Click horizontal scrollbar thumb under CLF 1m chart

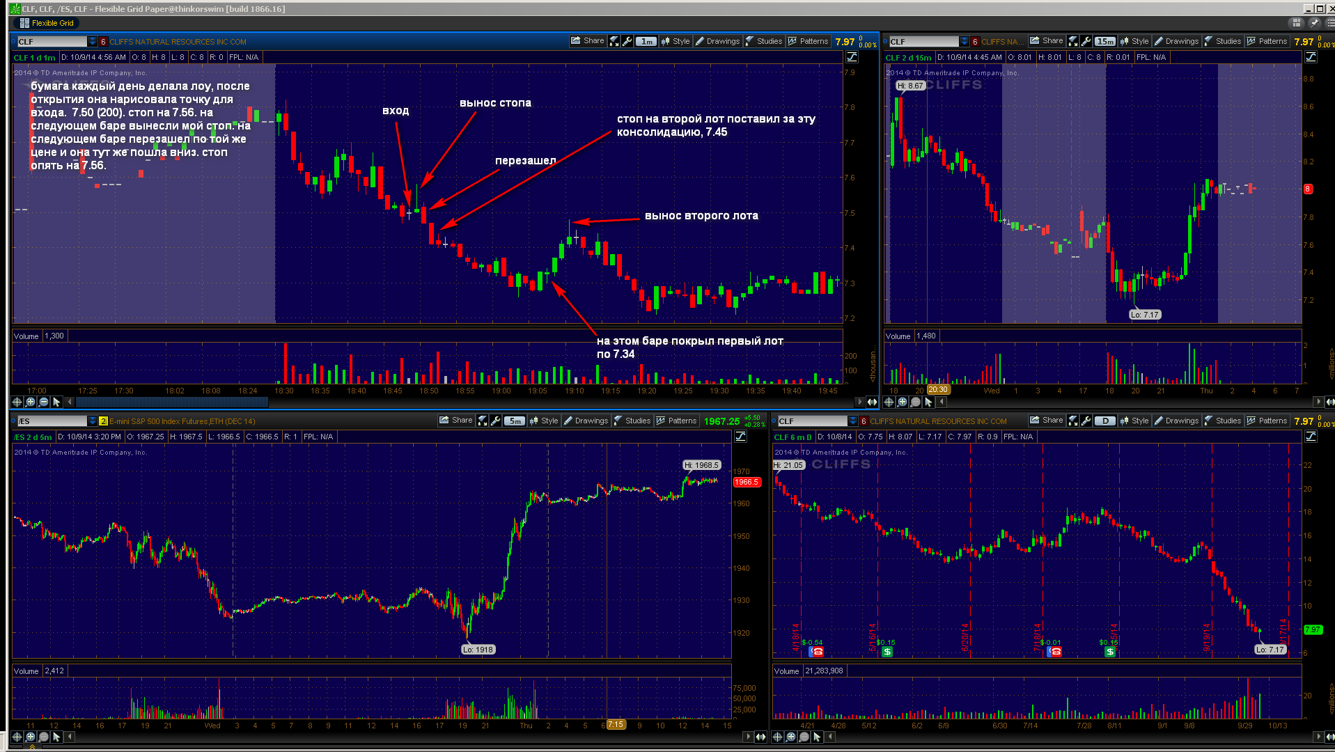172,402
